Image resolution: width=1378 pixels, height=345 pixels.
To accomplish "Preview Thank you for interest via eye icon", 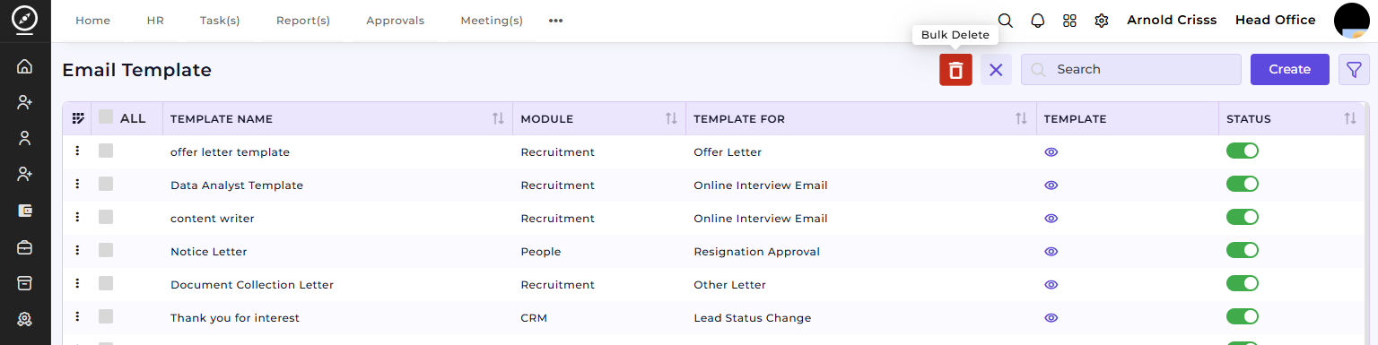I will 1051,318.
